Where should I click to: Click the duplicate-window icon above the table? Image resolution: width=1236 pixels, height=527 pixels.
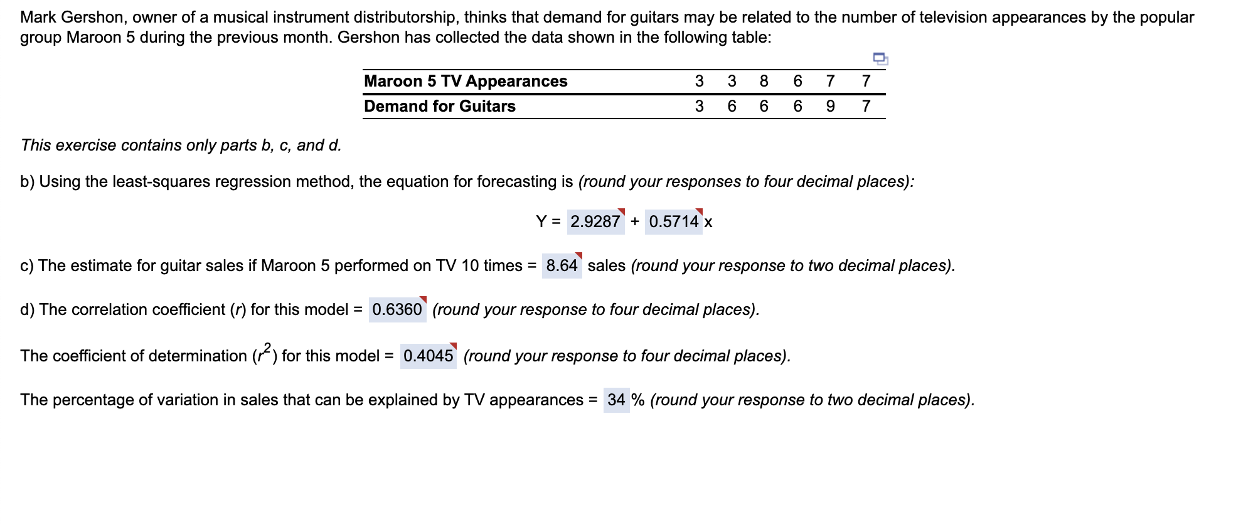pos(880,58)
